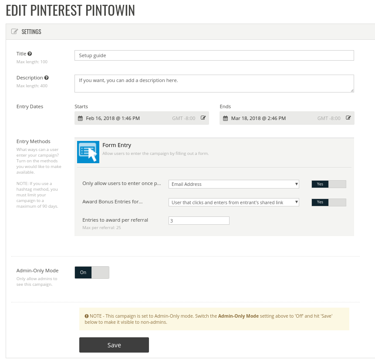Click the Settings panel edit icon

click(15, 32)
